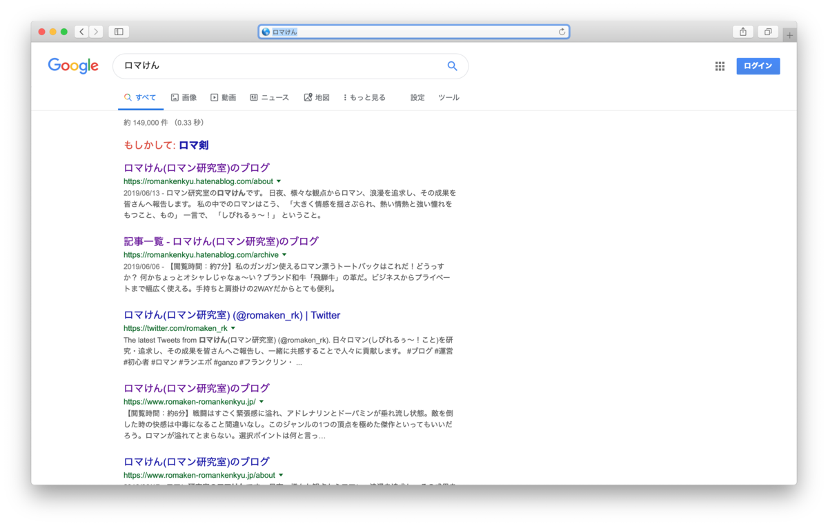Open first result ロマけん(ロマン研究室)のブログ
The width and height of the screenshot is (828, 526).
(x=197, y=168)
